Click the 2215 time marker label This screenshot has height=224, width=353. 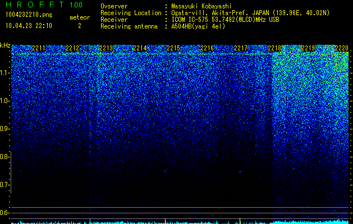[173, 48]
